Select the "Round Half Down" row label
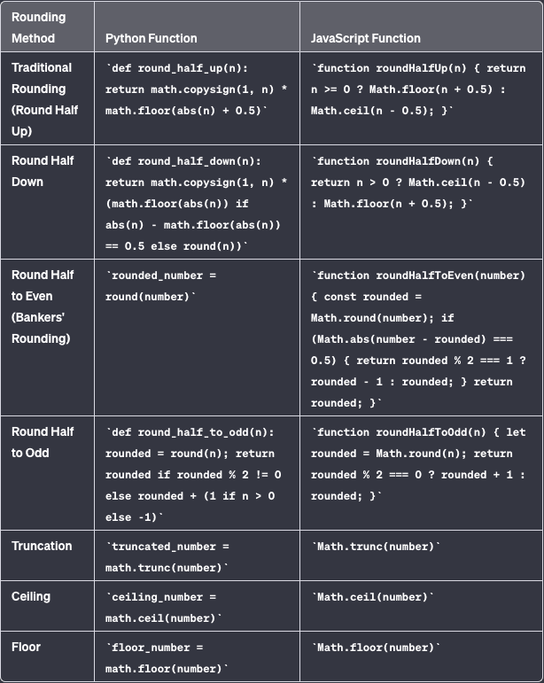Screen dimensions: 544x683 tap(43, 171)
